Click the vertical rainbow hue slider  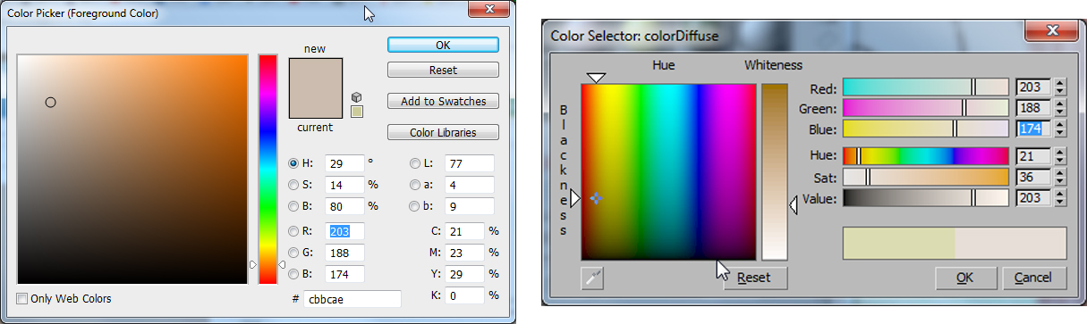268,169
